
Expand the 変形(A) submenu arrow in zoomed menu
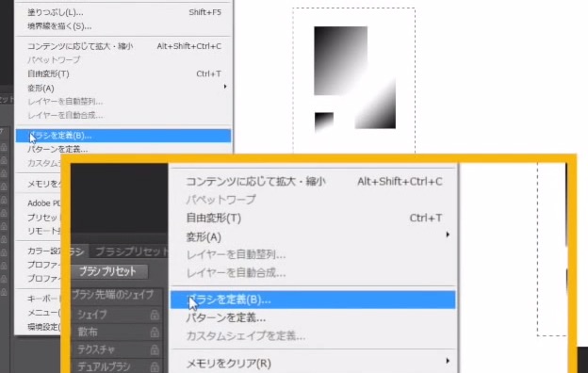point(448,235)
